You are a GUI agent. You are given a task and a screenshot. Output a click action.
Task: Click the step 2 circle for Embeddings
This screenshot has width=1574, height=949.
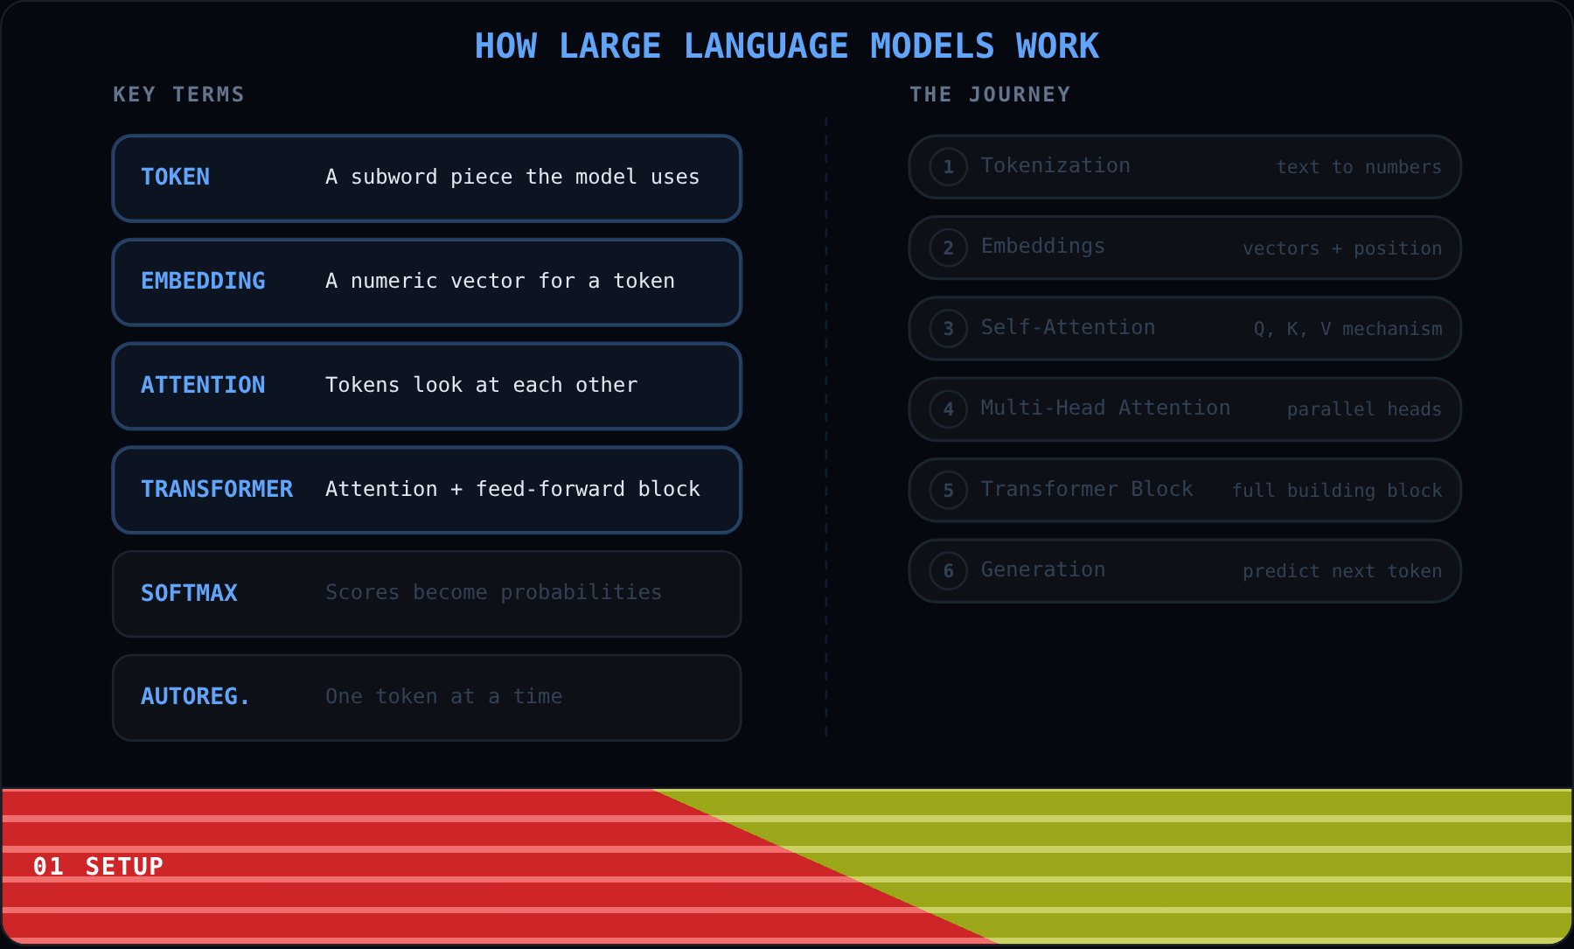(x=948, y=248)
